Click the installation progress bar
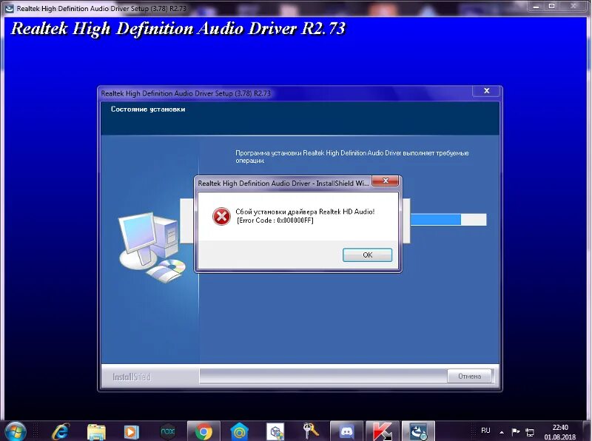The width and height of the screenshot is (592, 441). click(x=448, y=220)
